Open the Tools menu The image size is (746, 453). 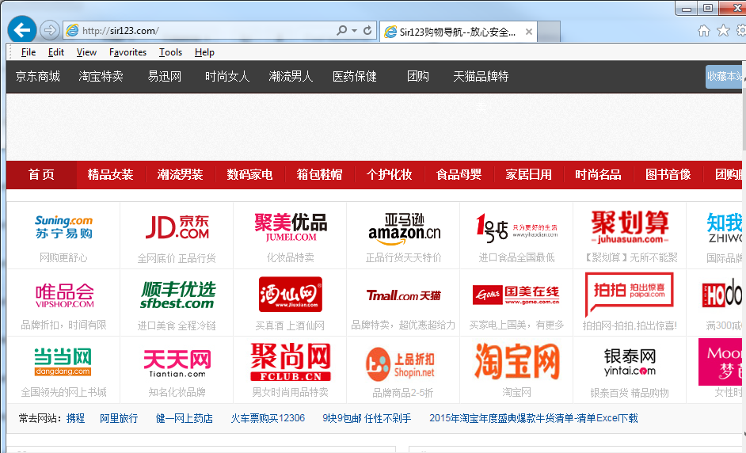[170, 52]
